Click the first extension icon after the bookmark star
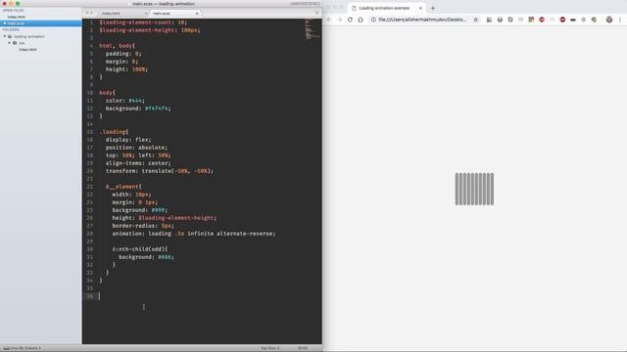The width and height of the screenshot is (627, 352). [489, 20]
